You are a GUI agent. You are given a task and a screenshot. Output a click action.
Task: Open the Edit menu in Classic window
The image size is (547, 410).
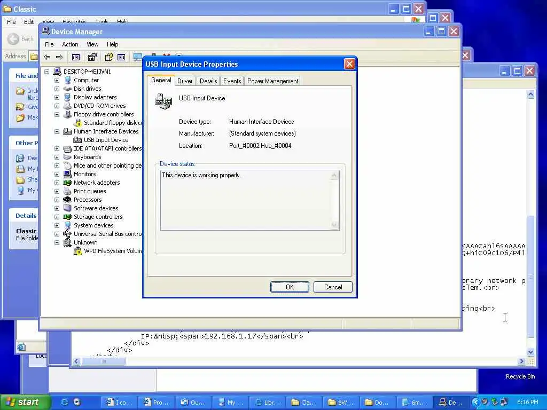(29, 21)
